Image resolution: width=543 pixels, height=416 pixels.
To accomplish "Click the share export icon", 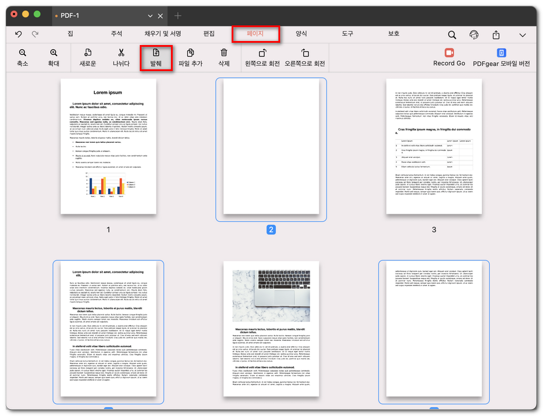I will click(x=496, y=35).
